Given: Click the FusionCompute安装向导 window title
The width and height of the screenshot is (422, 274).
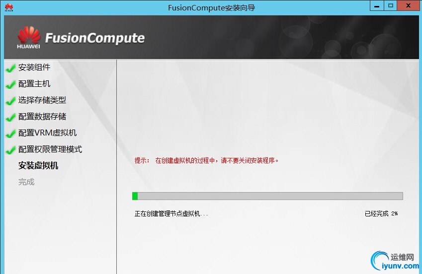Looking at the screenshot, I should tap(212, 8).
